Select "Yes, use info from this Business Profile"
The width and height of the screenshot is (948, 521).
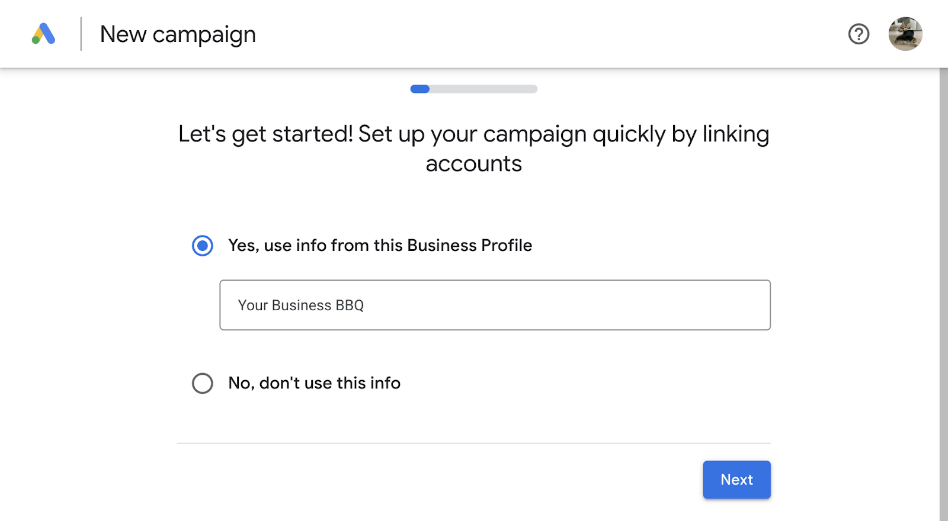point(202,245)
